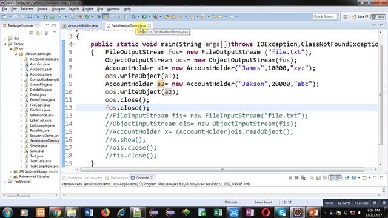Pause the screen recorder

(x=375, y=203)
